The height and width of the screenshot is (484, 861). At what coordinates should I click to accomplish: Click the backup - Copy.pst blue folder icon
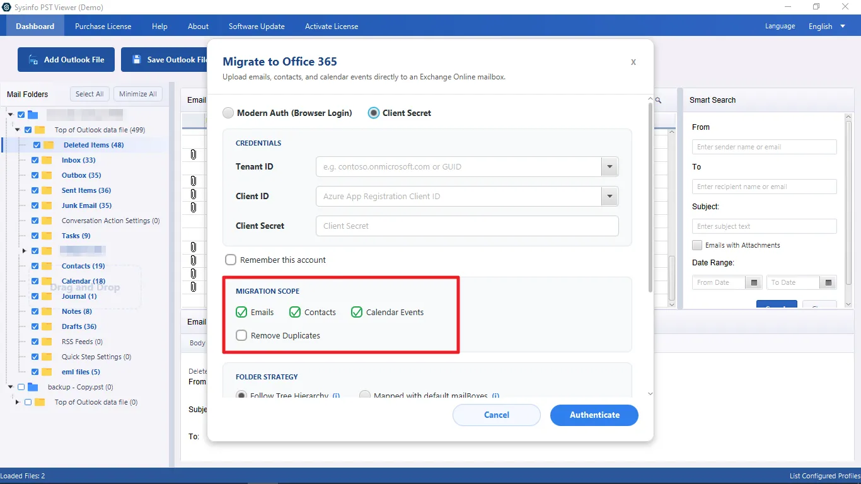(x=33, y=387)
